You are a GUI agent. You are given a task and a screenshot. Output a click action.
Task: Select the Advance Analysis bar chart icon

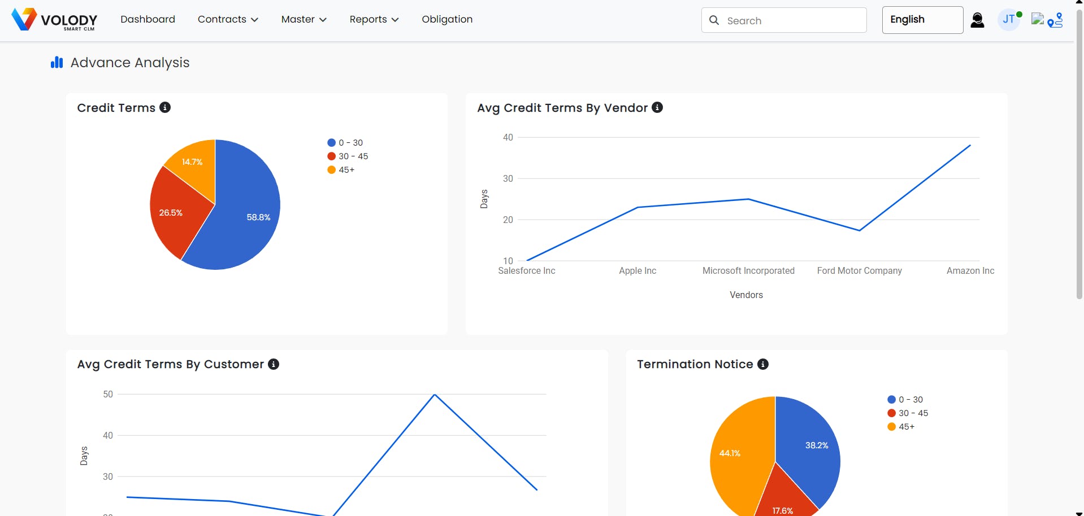[x=57, y=62]
